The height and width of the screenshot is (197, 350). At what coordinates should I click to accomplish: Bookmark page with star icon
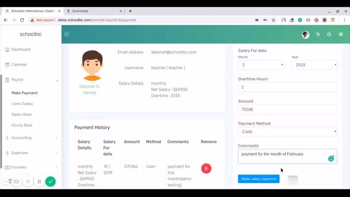[x=273, y=20]
